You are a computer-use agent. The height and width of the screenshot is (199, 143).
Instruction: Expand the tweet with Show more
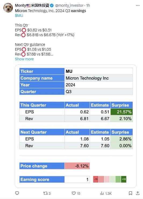(24, 59)
